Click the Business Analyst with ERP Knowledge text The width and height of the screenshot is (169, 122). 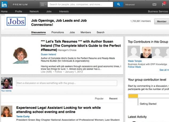[x=147, y=64]
